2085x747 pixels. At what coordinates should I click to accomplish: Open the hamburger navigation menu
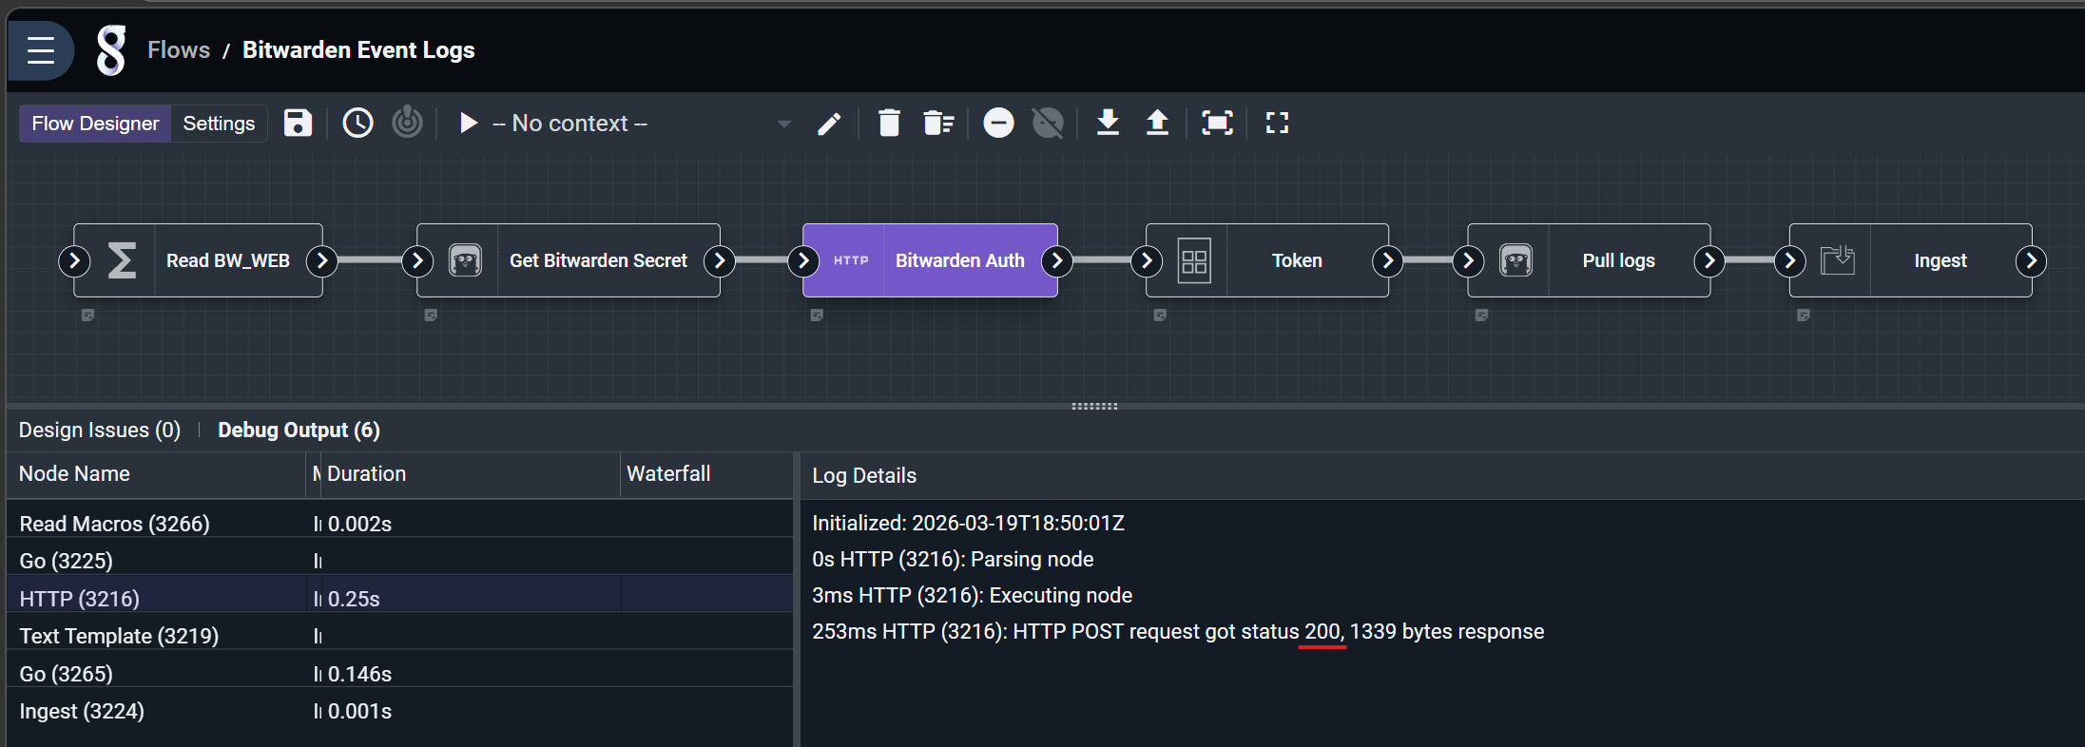pyautogui.click(x=41, y=49)
